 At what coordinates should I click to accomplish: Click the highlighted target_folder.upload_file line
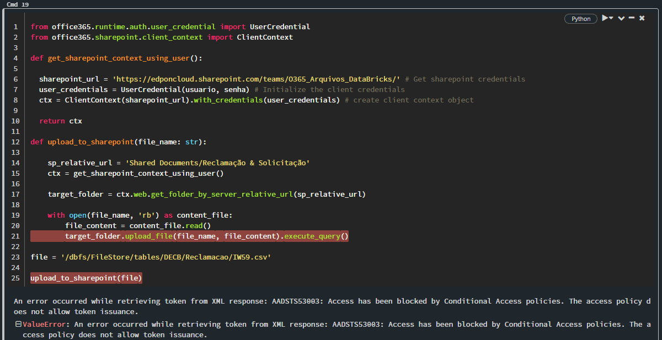pos(190,236)
